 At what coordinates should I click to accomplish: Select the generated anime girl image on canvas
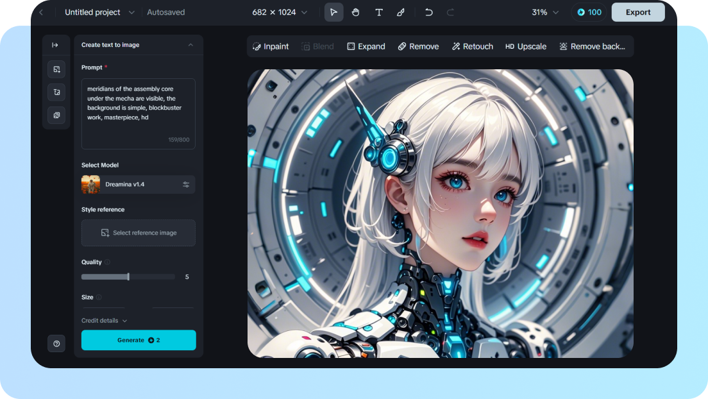pyautogui.click(x=440, y=213)
